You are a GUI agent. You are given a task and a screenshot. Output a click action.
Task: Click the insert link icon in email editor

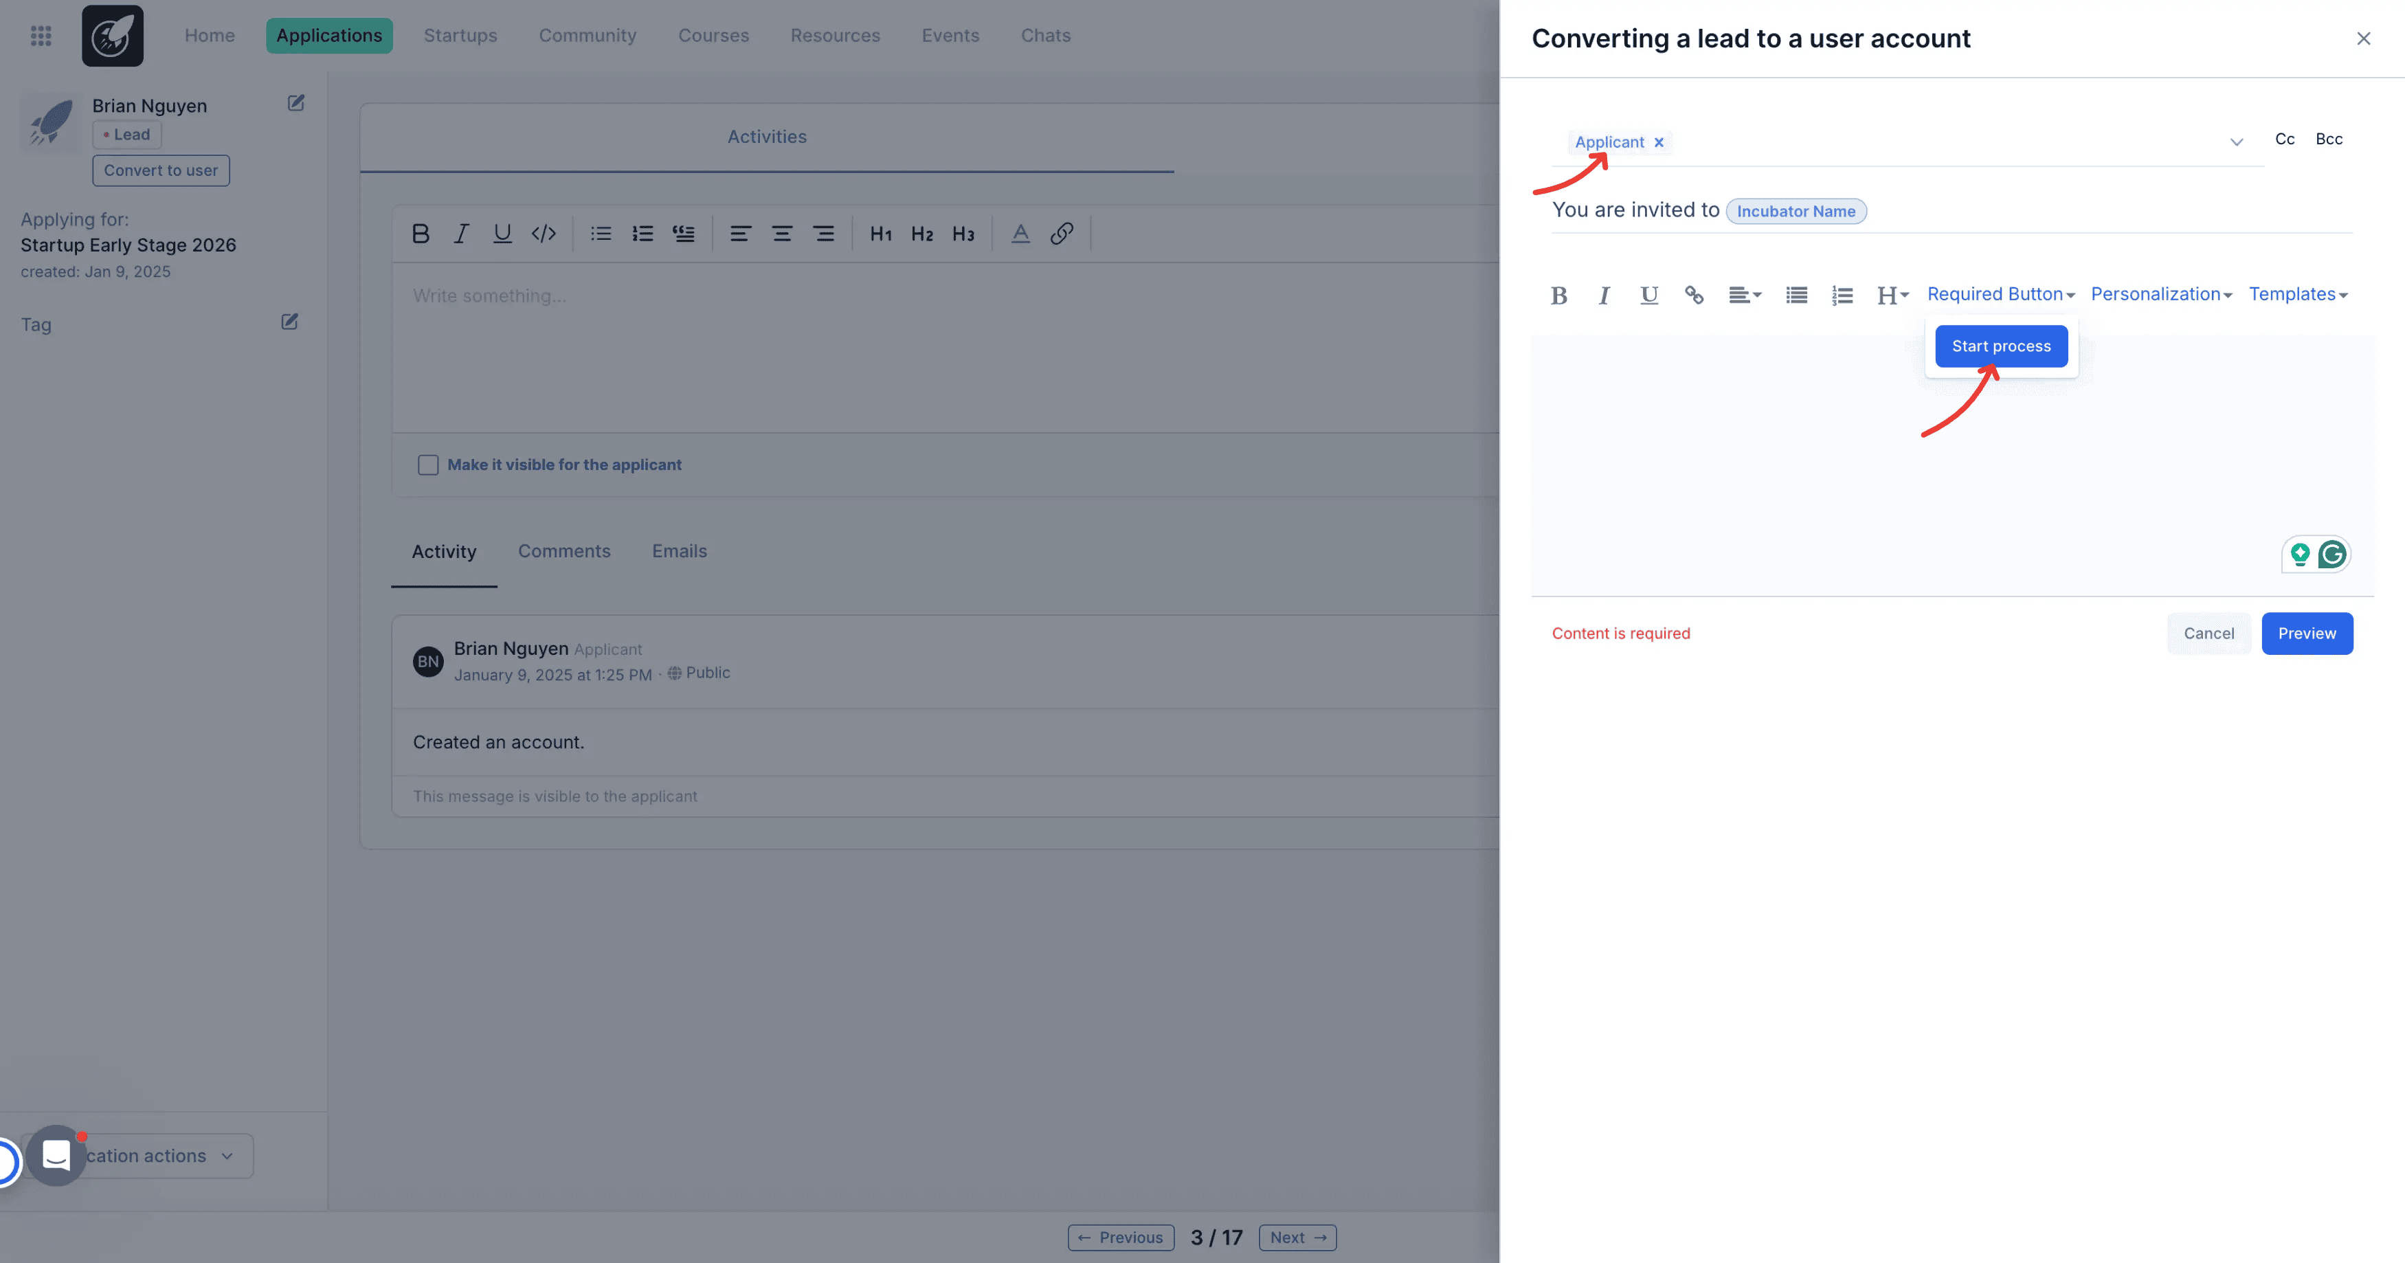(1694, 296)
